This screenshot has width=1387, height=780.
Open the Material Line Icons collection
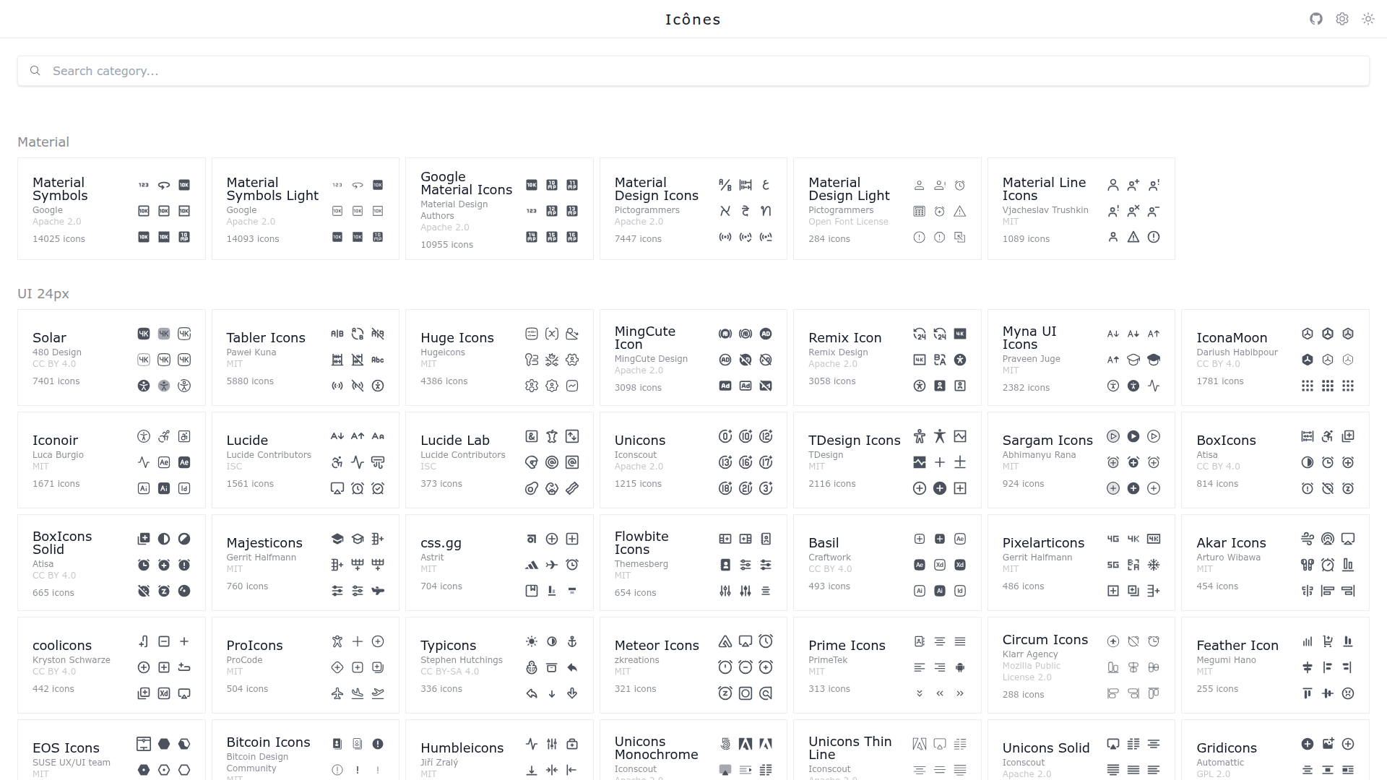tap(1081, 209)
